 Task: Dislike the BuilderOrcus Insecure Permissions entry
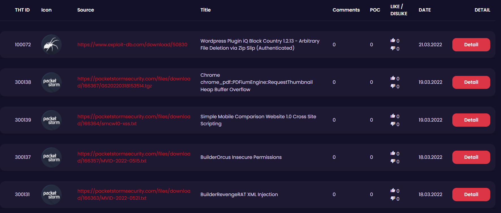pos(393,161)
